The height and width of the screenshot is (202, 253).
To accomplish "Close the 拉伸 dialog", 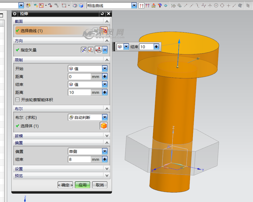I will [x=109, y=14].
